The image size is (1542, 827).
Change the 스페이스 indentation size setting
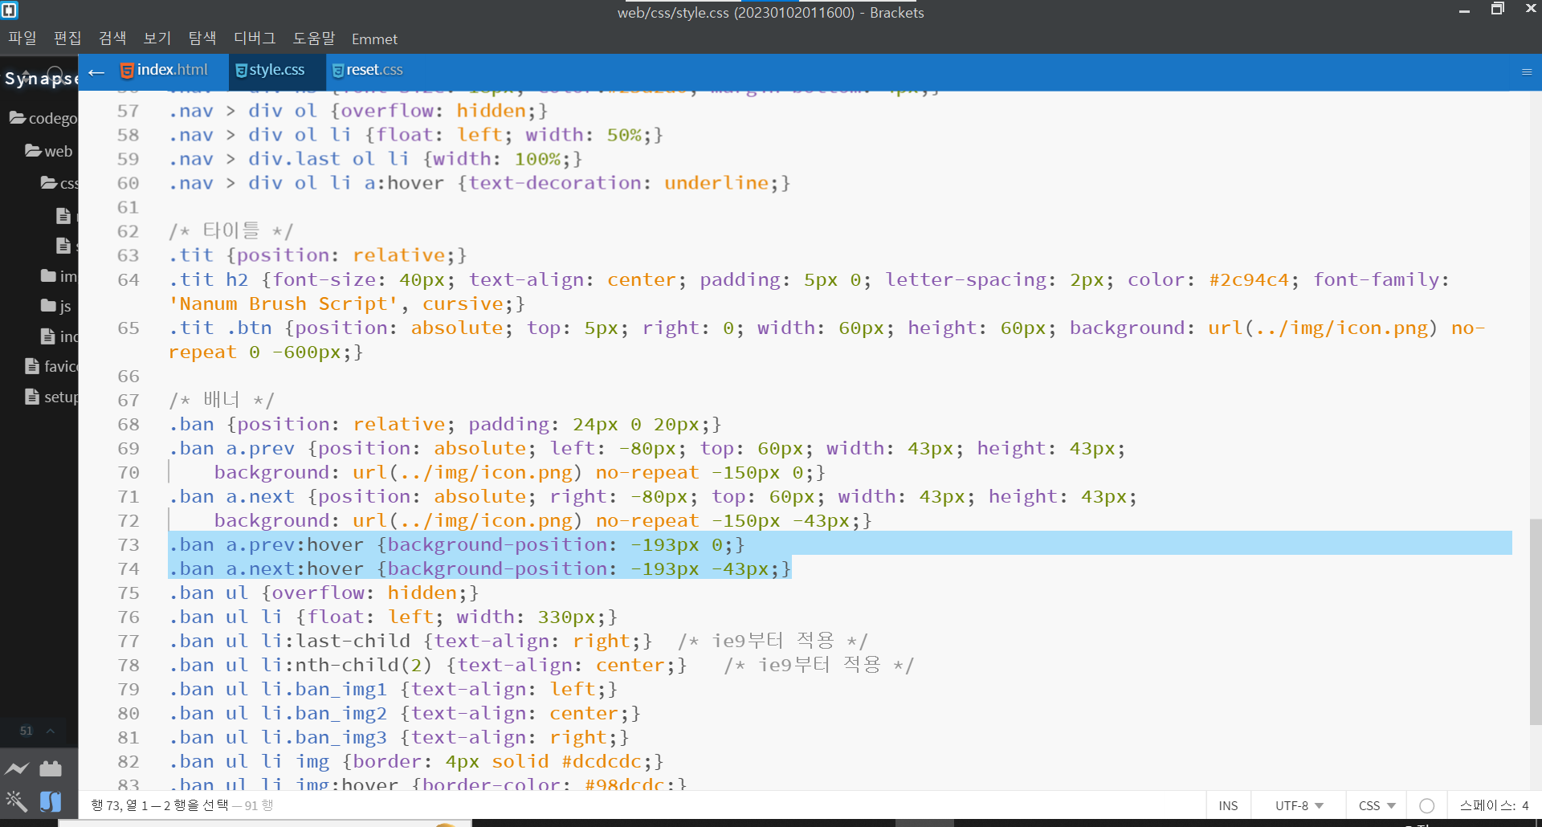[1495, 805]
